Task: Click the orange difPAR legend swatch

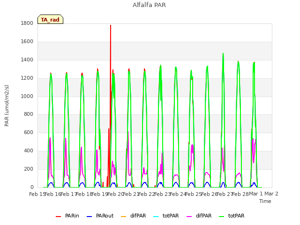Action: [124, 217]
